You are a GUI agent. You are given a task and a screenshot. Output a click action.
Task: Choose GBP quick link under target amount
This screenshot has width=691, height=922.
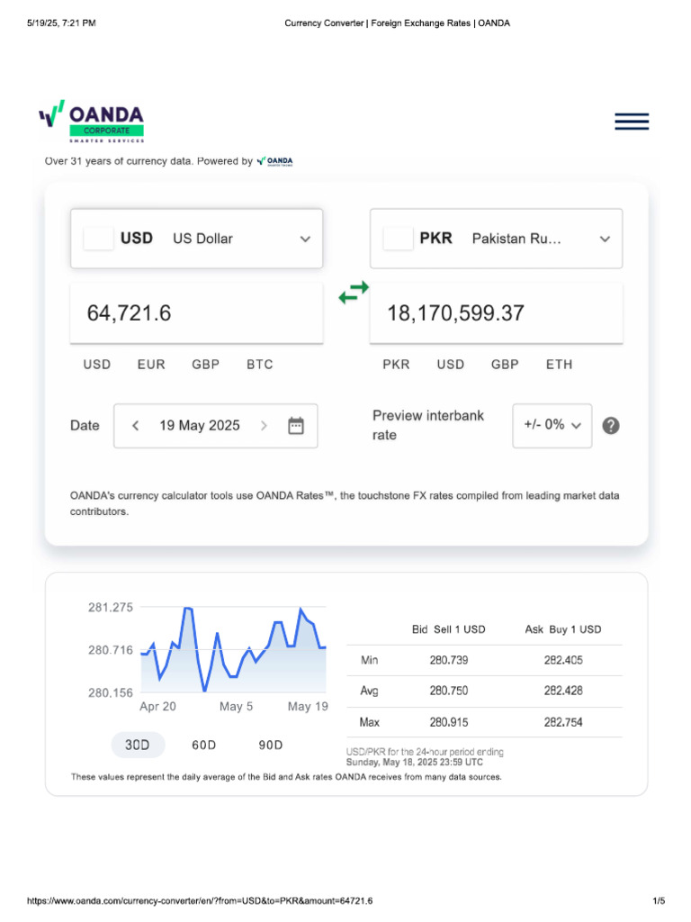tap(505, 365)
